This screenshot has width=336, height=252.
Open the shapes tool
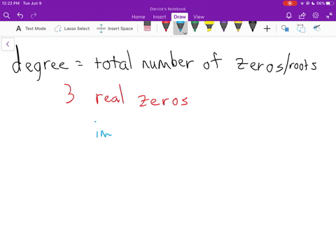pos(285,29)
